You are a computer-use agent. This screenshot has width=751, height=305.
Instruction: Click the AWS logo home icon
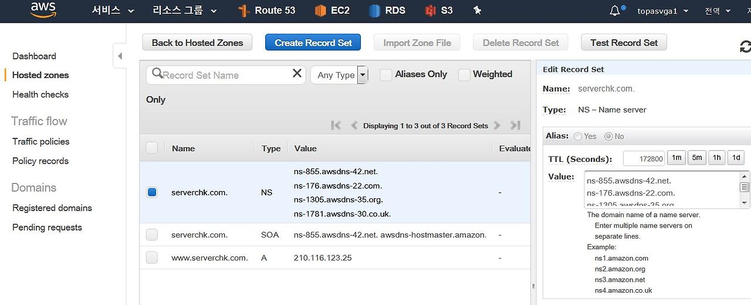[43, 10]
